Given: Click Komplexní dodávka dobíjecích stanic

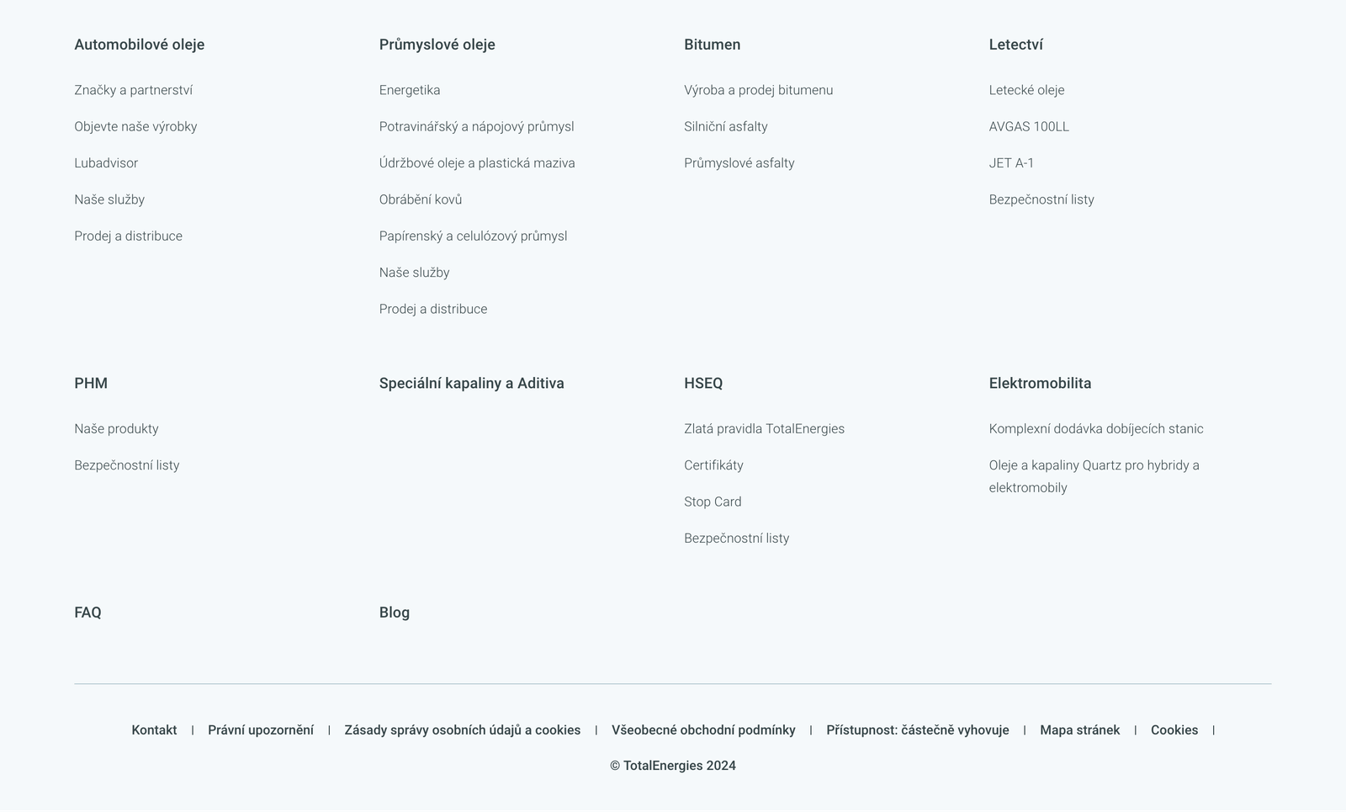Looking at the screenshot, I should (x=1096, y=428).
